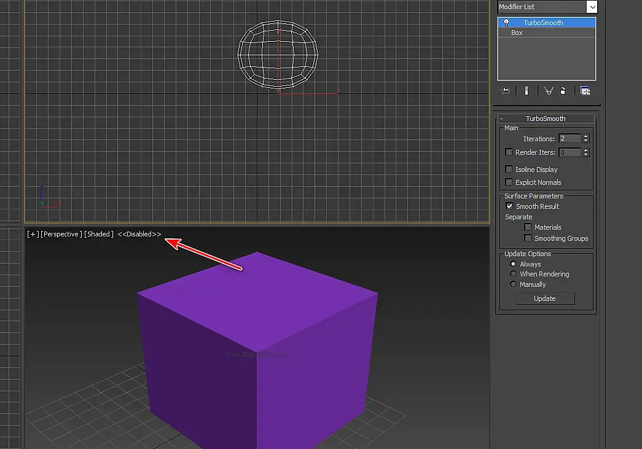
Task: Collapse the TurboSmooth rollout
Action: pyautogui.click(x=546, y=119)
